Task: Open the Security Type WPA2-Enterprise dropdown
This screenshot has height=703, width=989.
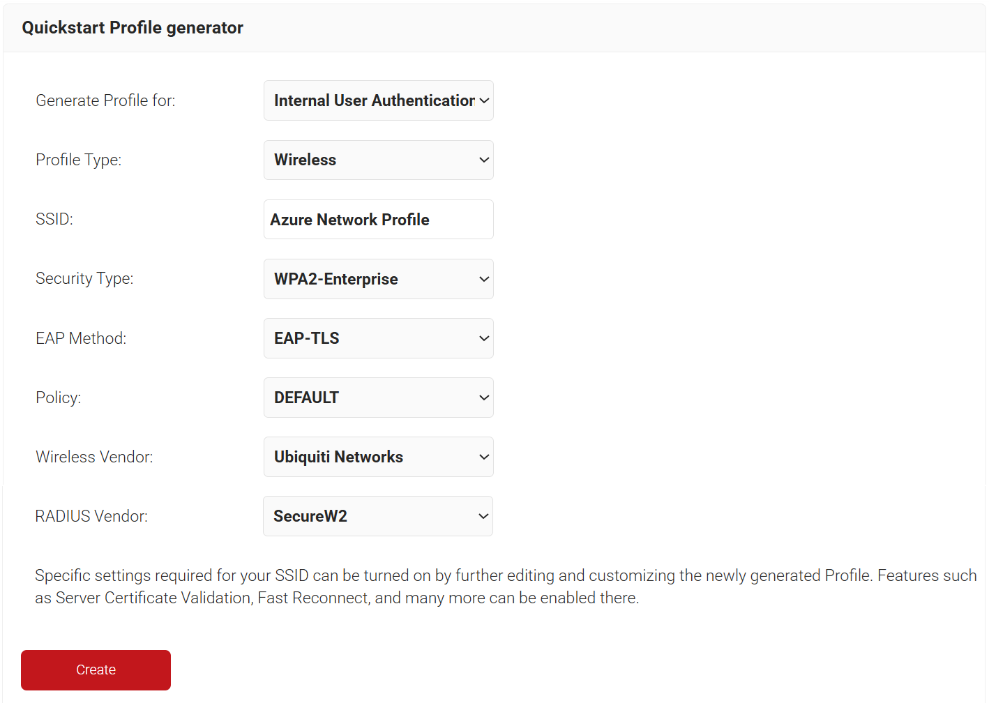Action: click(378, 279)
